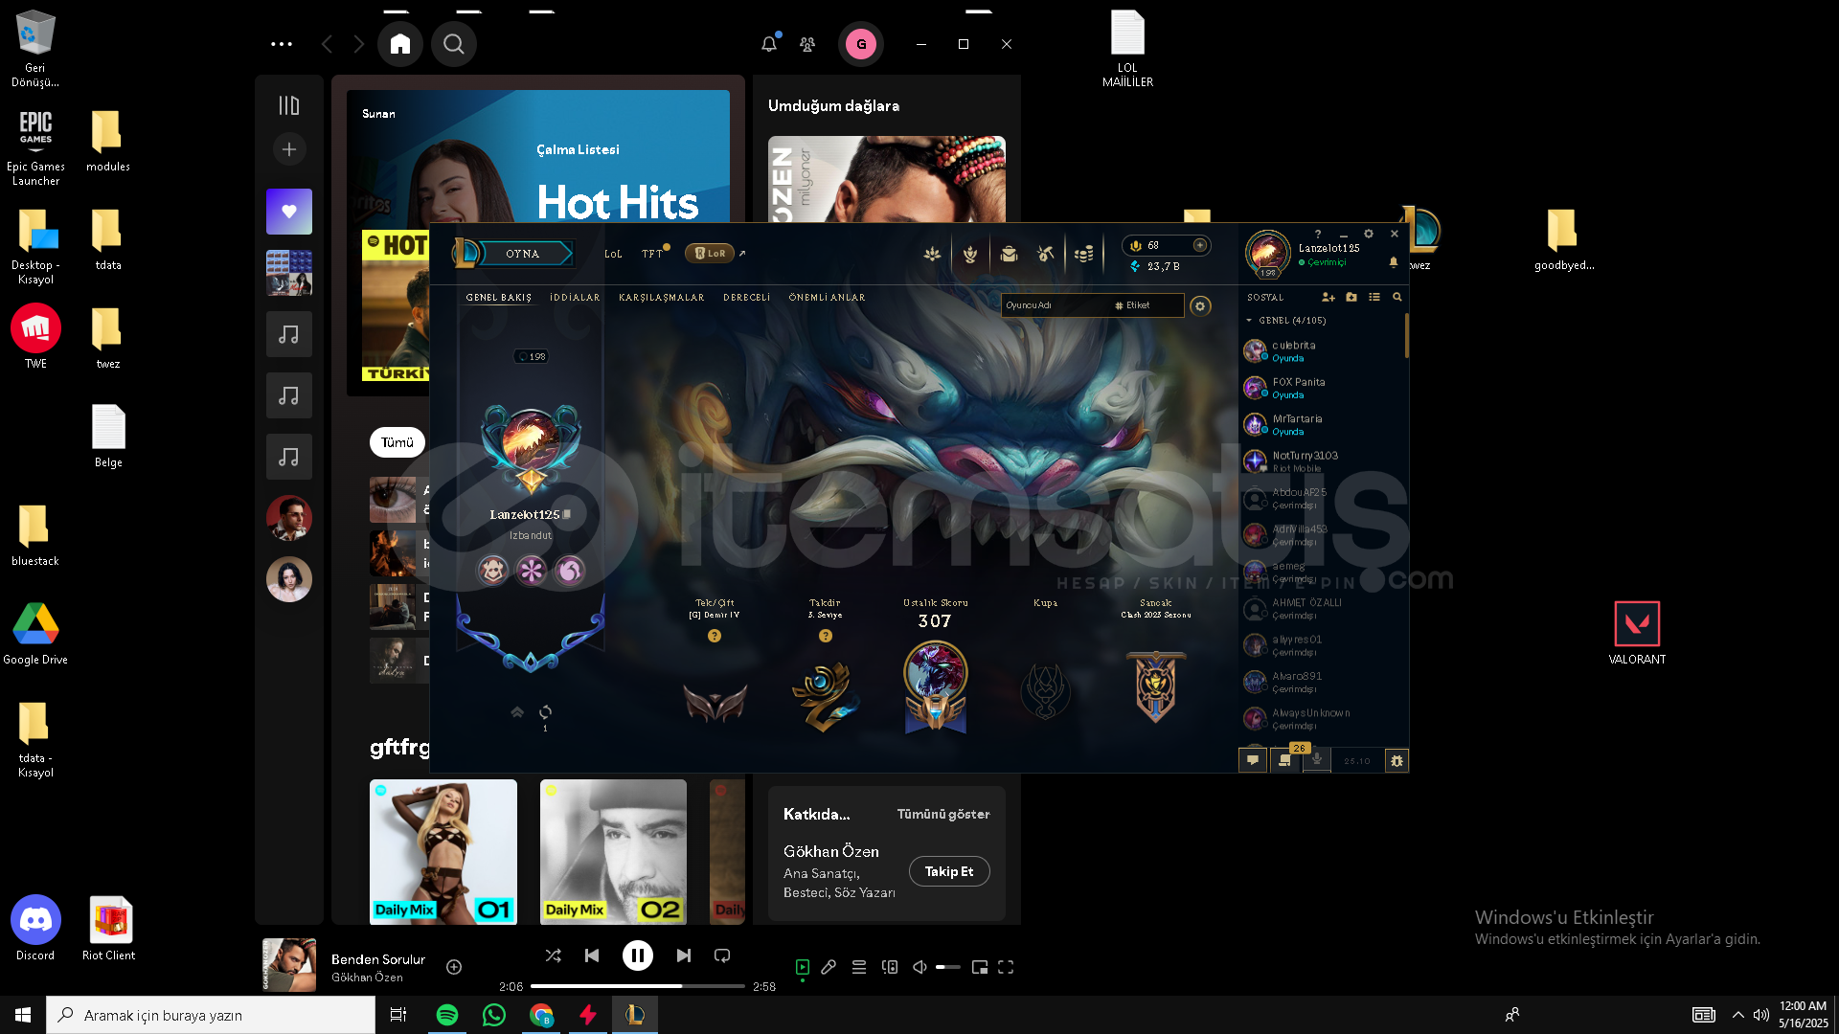Open the profile settings gear beside search
The width and height of the screenshot is (1839, 1034).
(1200, 305)
